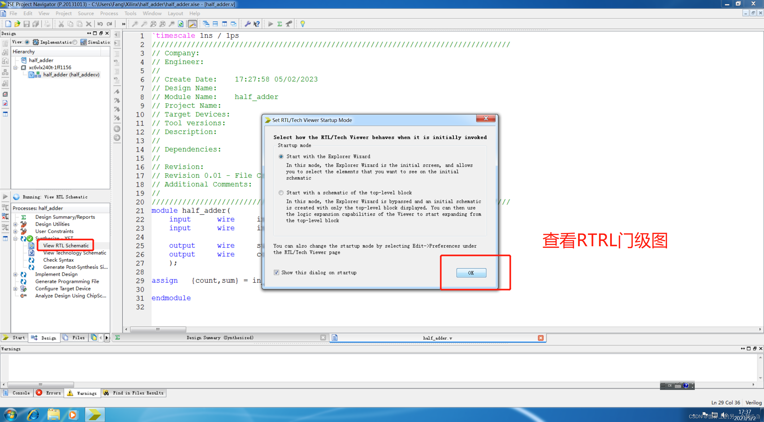764x422 pixels.
Task: Click the What's This help cursor icon
Action: [257, 24]
